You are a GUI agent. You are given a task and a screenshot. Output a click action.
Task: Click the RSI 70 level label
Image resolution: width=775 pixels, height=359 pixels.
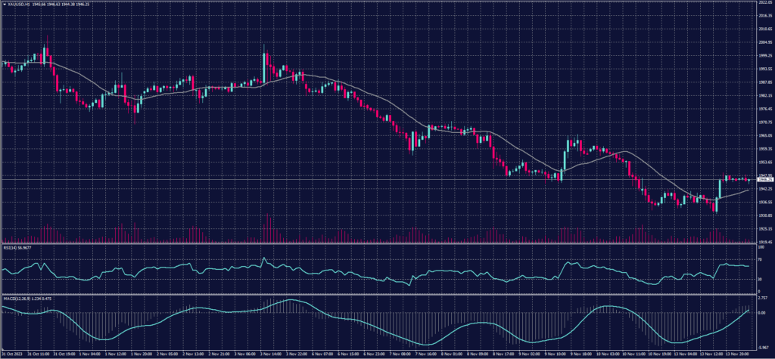click(759, 259)
